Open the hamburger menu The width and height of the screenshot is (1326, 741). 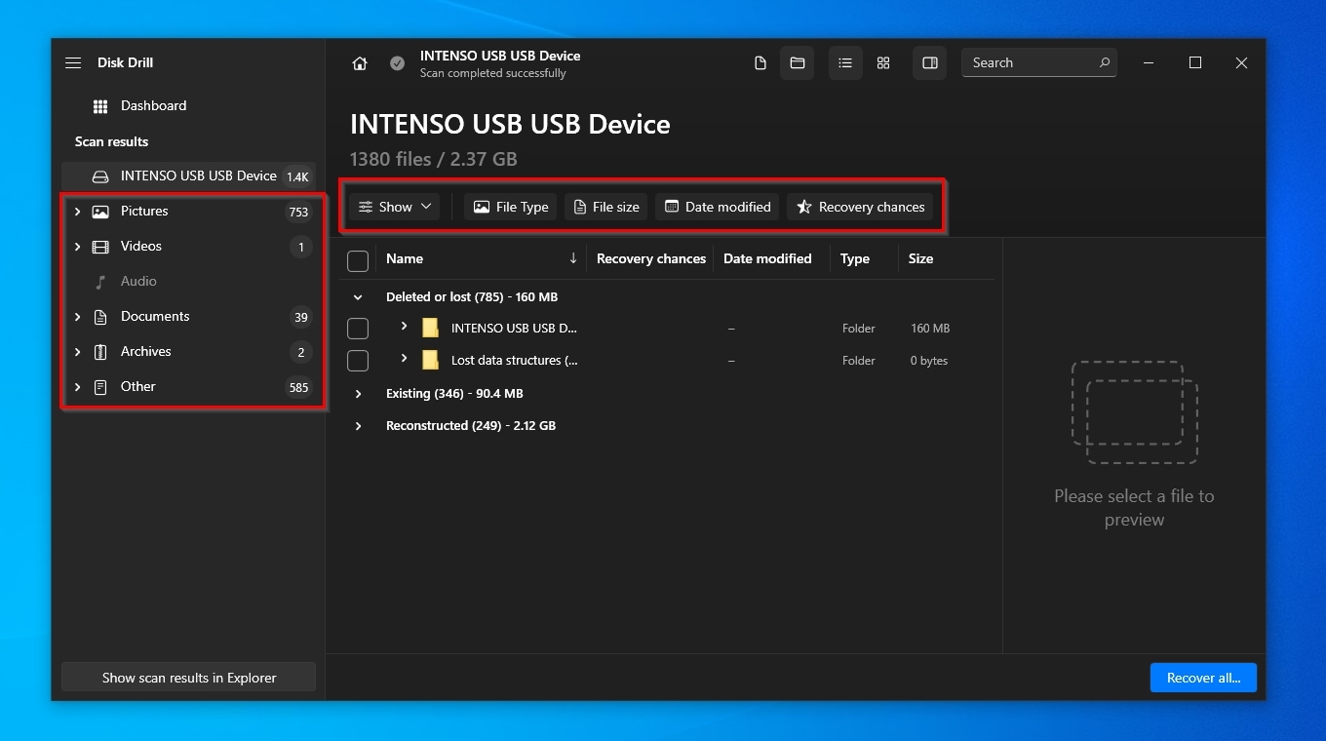(x=73, y=62)
